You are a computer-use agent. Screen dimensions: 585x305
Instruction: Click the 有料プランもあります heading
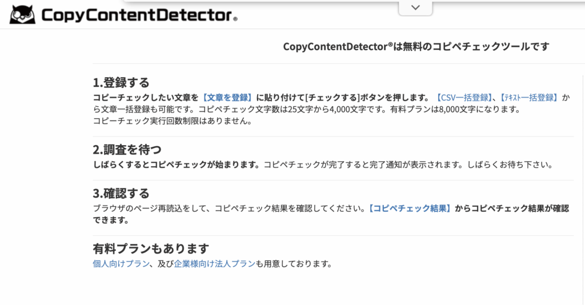pyautogui.click(x=151, y=248)
